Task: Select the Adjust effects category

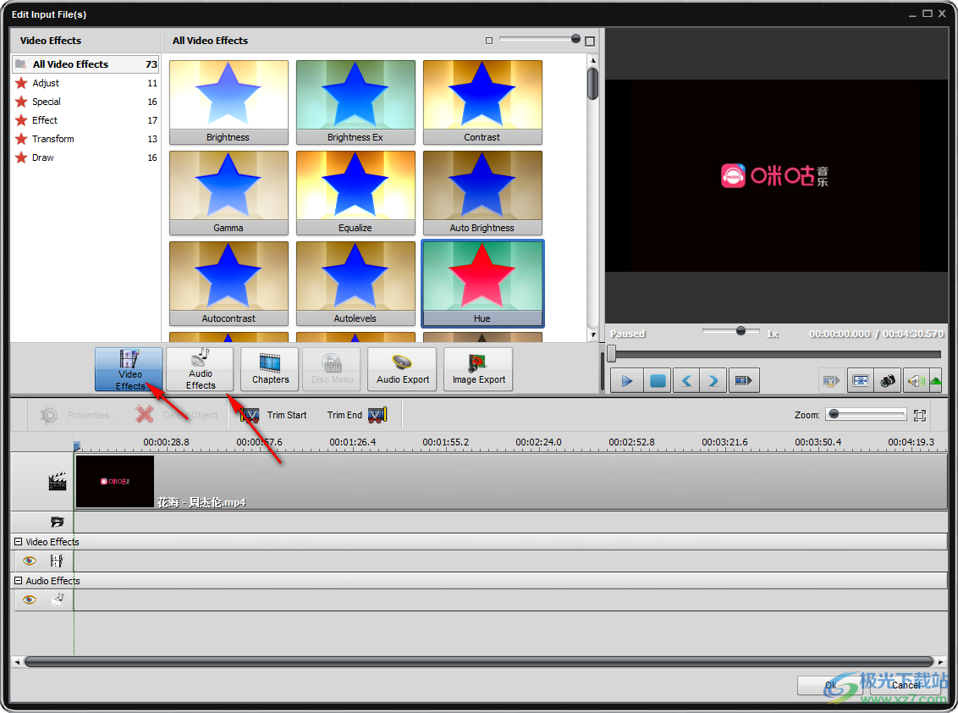Action: click(85, 83)
